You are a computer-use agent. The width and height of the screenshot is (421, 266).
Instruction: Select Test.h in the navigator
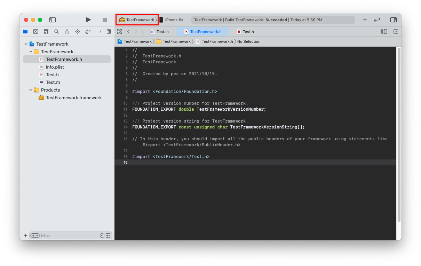coord(52,75)
